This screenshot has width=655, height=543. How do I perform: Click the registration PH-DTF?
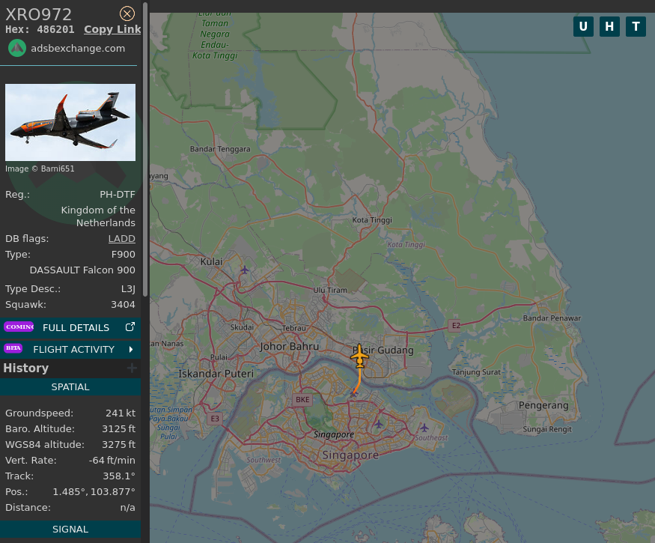(118, 195)
